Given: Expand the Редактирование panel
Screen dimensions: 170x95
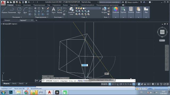Looking at the screenshot, I should click(x=42, y=17).
